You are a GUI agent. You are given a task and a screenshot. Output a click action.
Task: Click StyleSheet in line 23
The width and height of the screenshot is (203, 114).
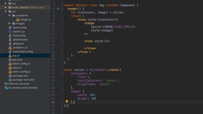point(98,70)
